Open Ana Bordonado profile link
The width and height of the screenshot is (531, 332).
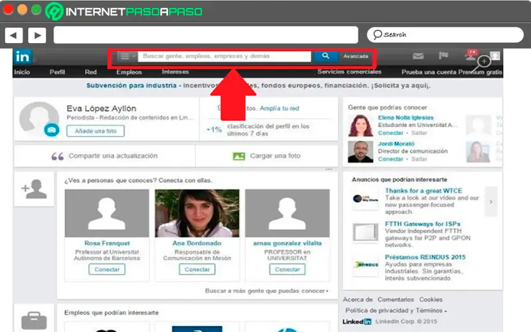click(x=196, y=243)
